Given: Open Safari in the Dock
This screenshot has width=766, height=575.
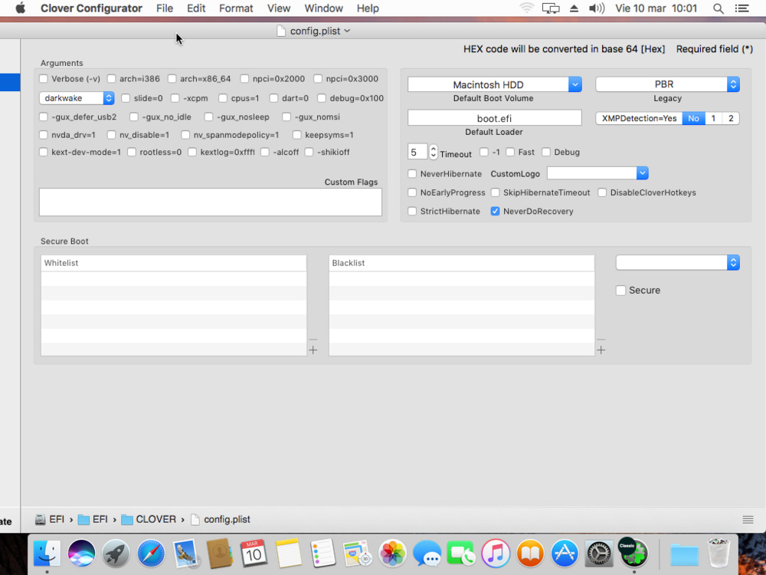Looking at the screenshot, I should click(x=151, y=553).
